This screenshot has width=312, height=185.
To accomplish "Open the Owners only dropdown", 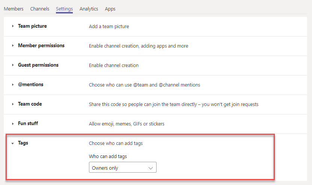I will 122,167.
